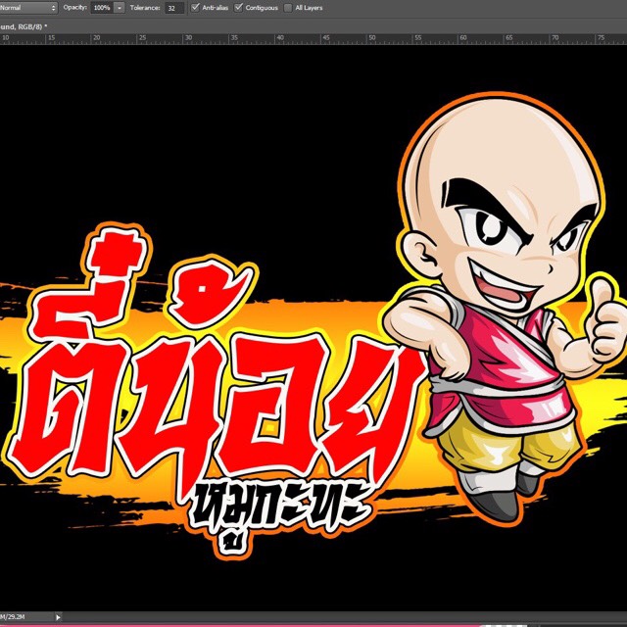Open the status bar arrow menu

click(58, 617)
